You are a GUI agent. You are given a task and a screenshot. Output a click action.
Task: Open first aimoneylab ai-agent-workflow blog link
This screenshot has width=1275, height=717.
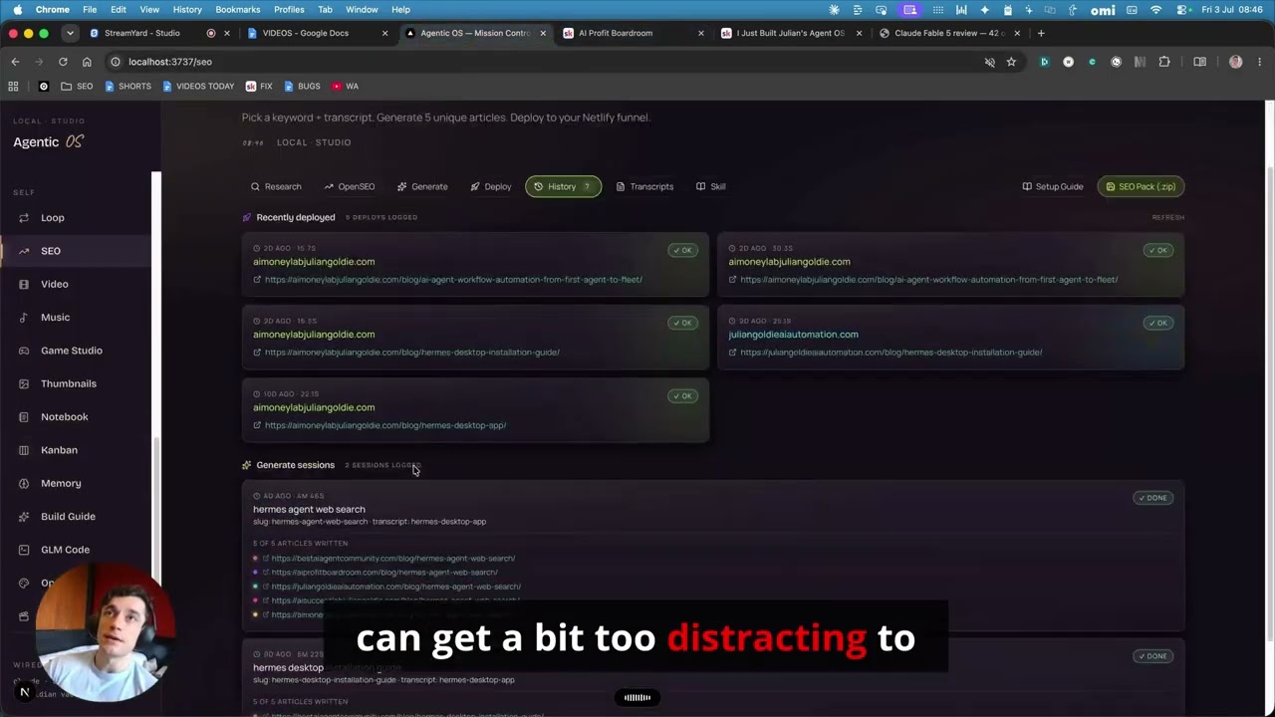tap(453, 280)
